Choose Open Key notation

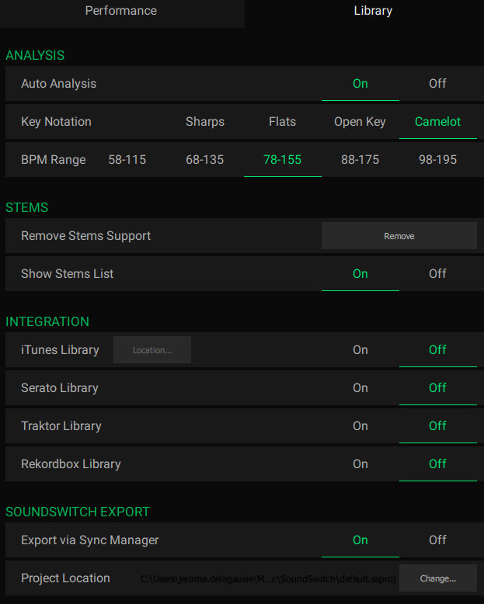point(360,122)
